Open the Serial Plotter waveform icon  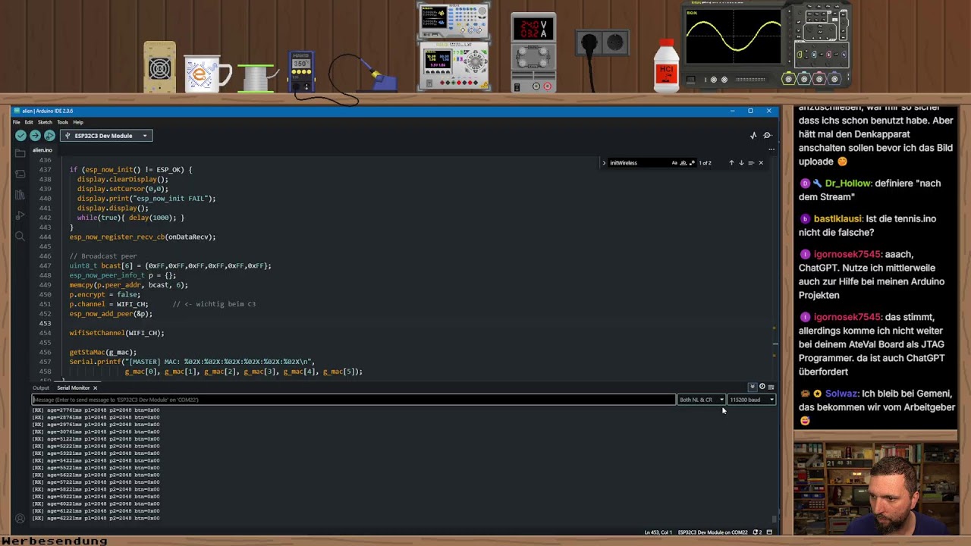pos(753,136)
